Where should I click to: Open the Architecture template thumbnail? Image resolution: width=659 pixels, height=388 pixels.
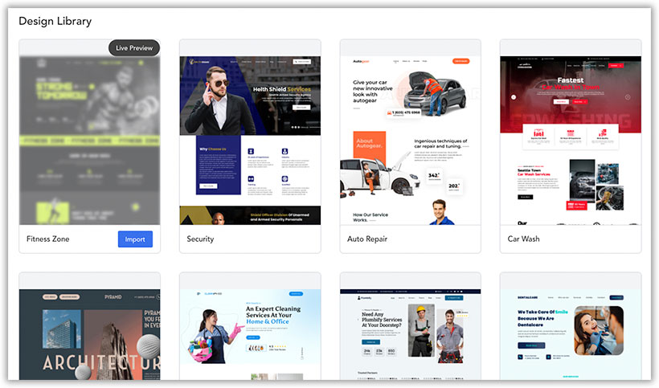89,334
